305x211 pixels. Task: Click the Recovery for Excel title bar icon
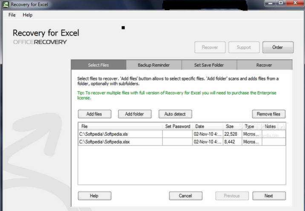(6, 4)
